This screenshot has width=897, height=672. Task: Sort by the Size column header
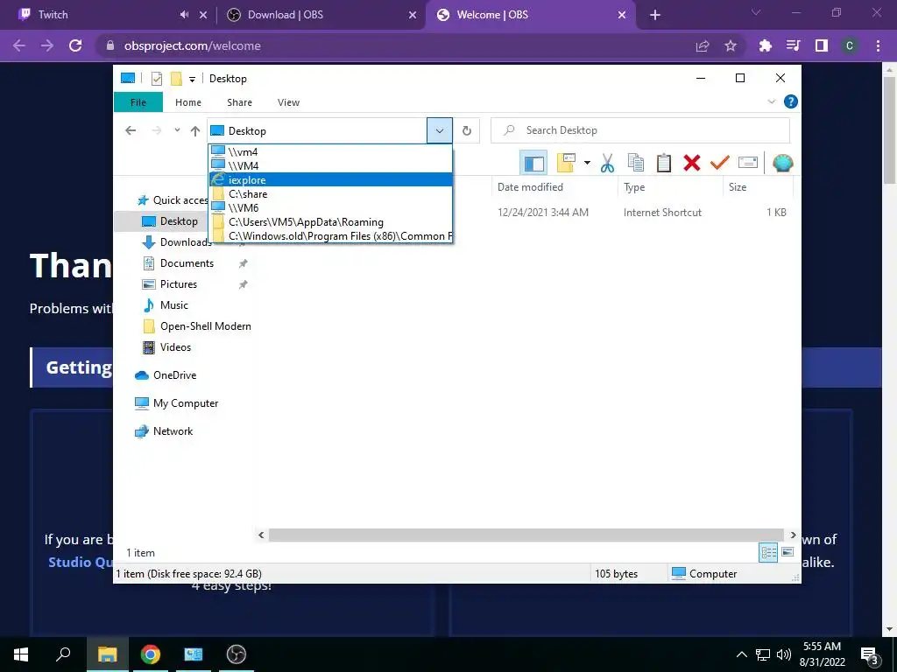tap(758, 187)
